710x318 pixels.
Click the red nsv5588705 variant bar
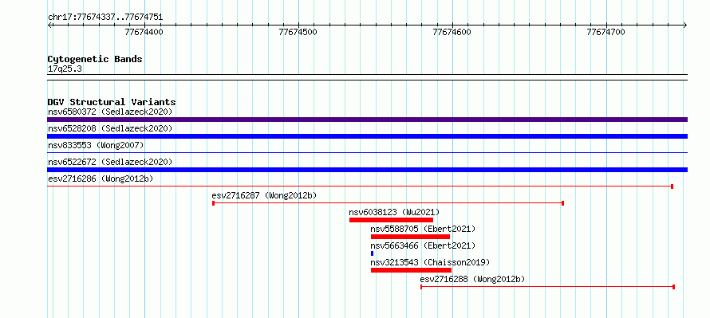point(410,237)
